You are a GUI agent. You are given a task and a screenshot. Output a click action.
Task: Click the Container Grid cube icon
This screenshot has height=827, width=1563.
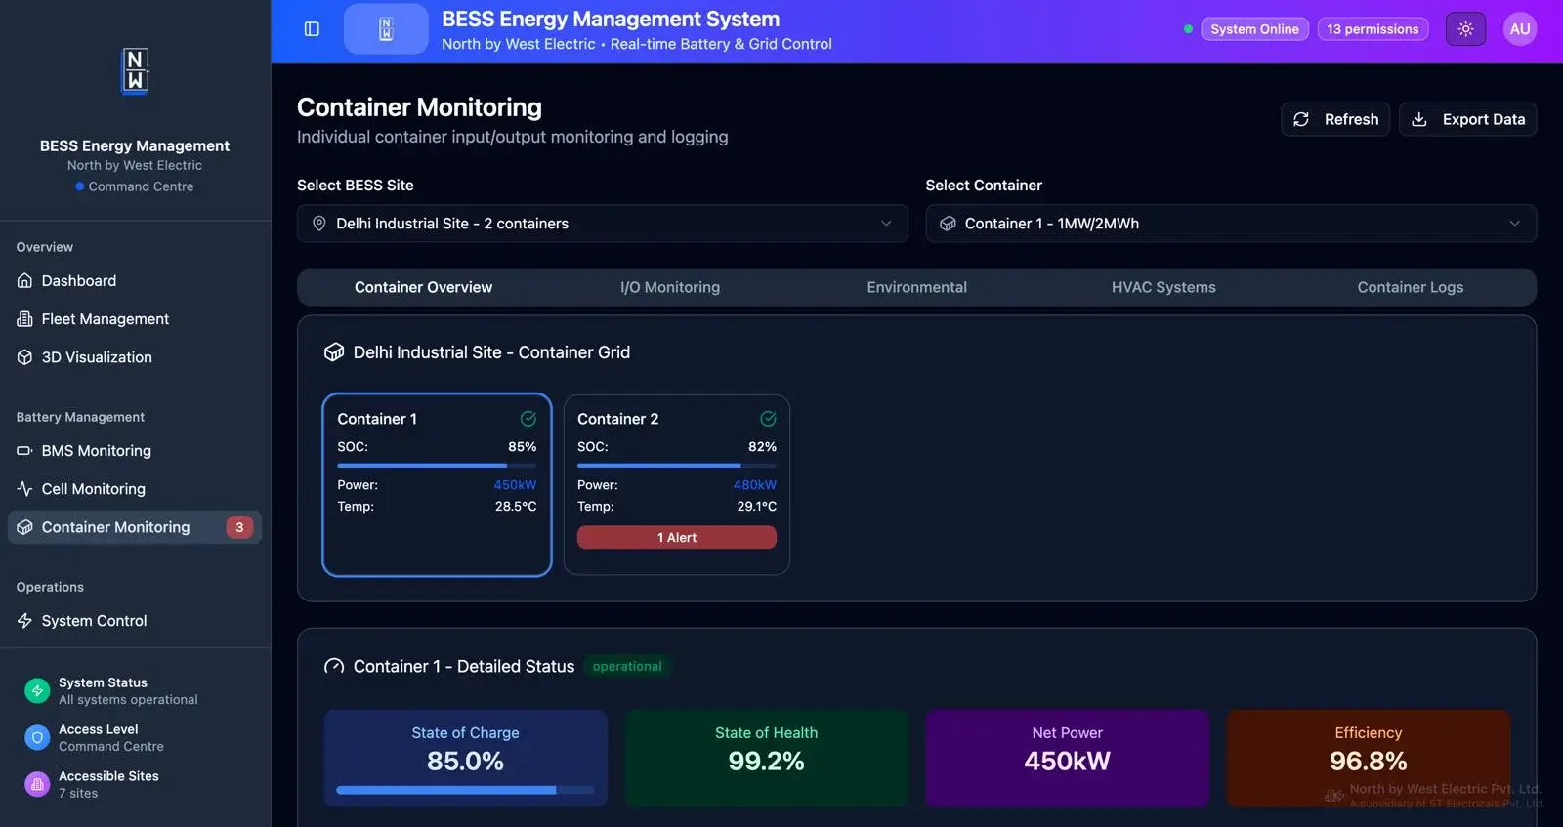[x=334, y=352]
